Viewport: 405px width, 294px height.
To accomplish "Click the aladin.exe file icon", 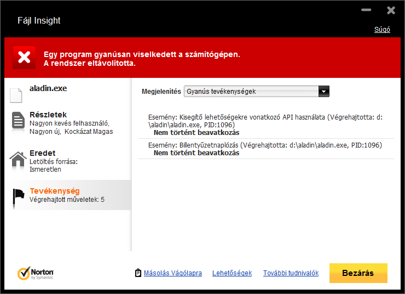I will 16,95.
